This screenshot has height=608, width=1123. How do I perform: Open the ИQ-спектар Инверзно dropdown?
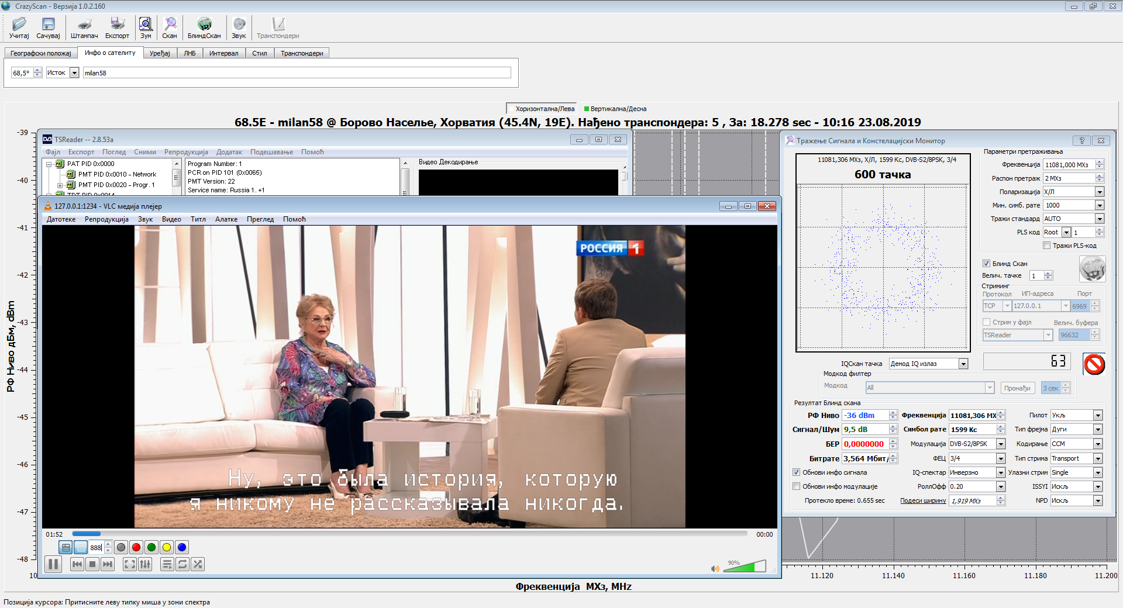point(1001,472)
